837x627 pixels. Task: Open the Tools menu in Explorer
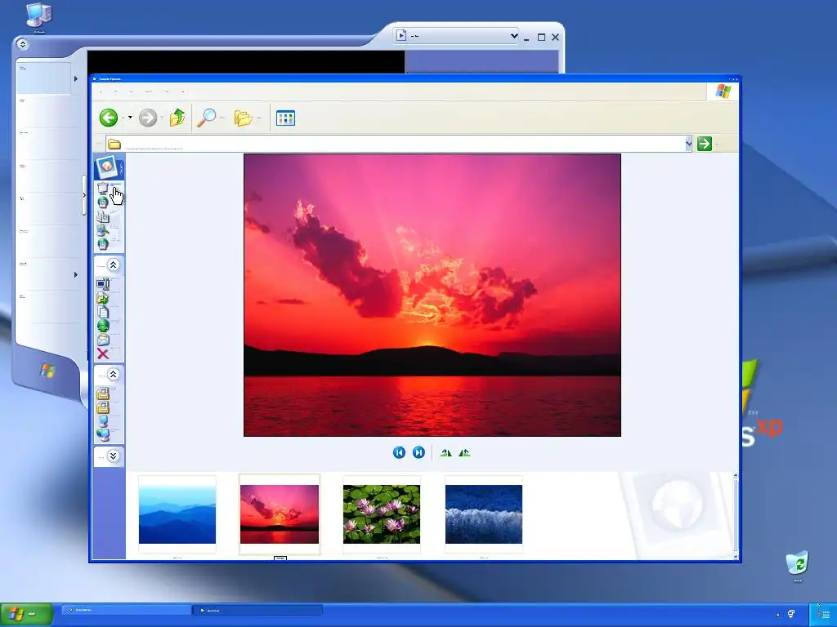(167, 91)
